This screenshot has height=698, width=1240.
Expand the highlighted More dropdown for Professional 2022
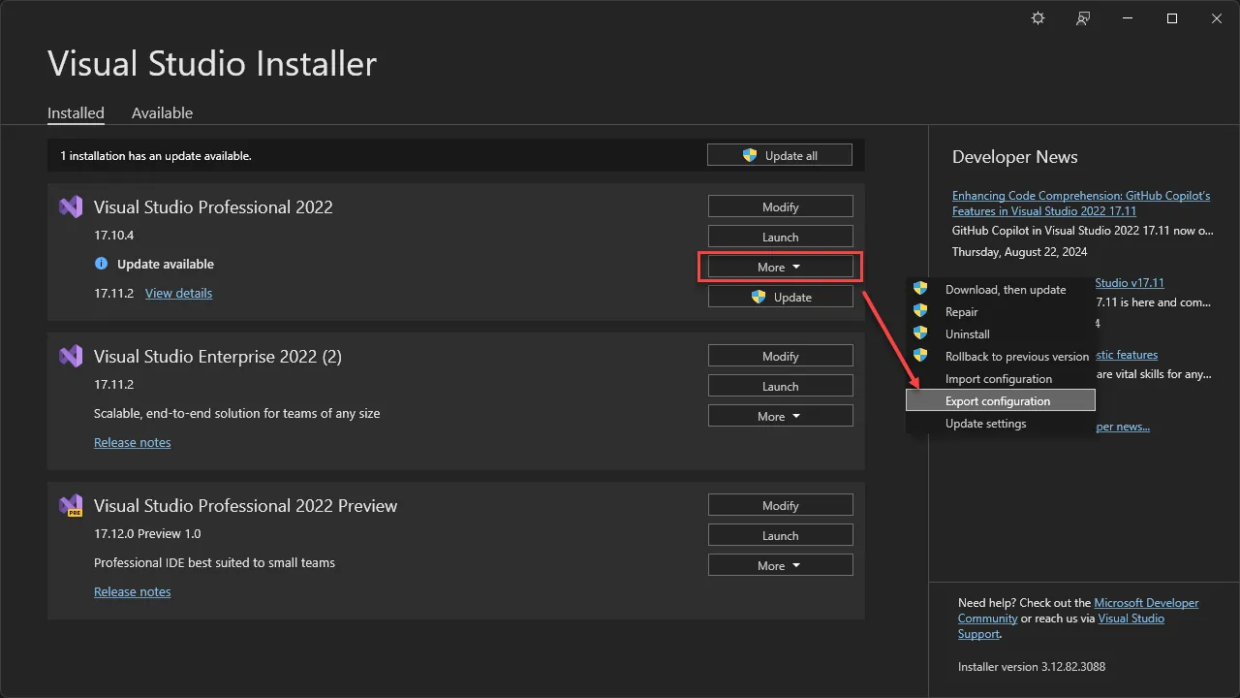(780, 267)
